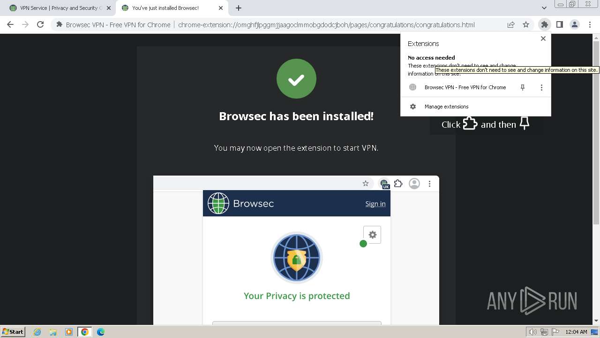Screen dimensions: 600x338
Task: Reload the current page
Action: click(40, 24)
